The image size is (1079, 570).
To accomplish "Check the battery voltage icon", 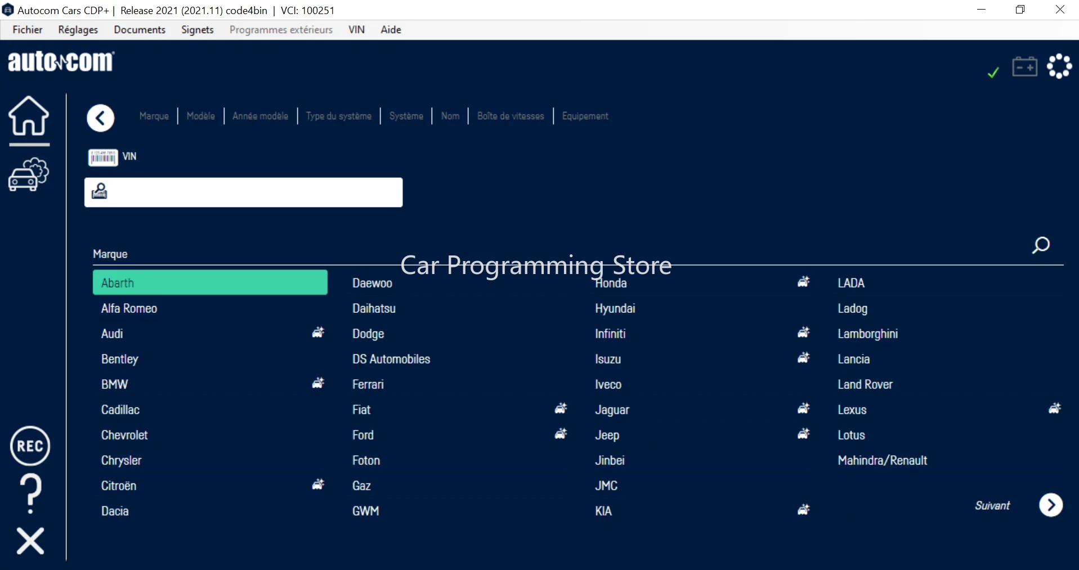I will click(x=1025, y=66).
